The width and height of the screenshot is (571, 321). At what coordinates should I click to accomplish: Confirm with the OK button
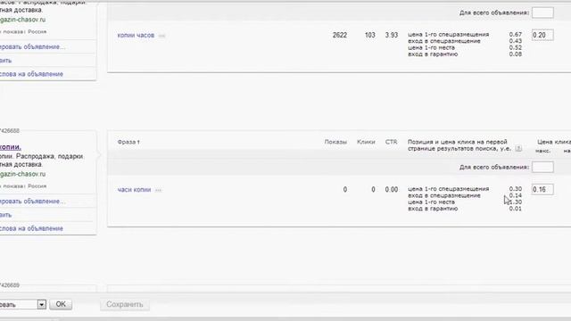click(61, 304)
